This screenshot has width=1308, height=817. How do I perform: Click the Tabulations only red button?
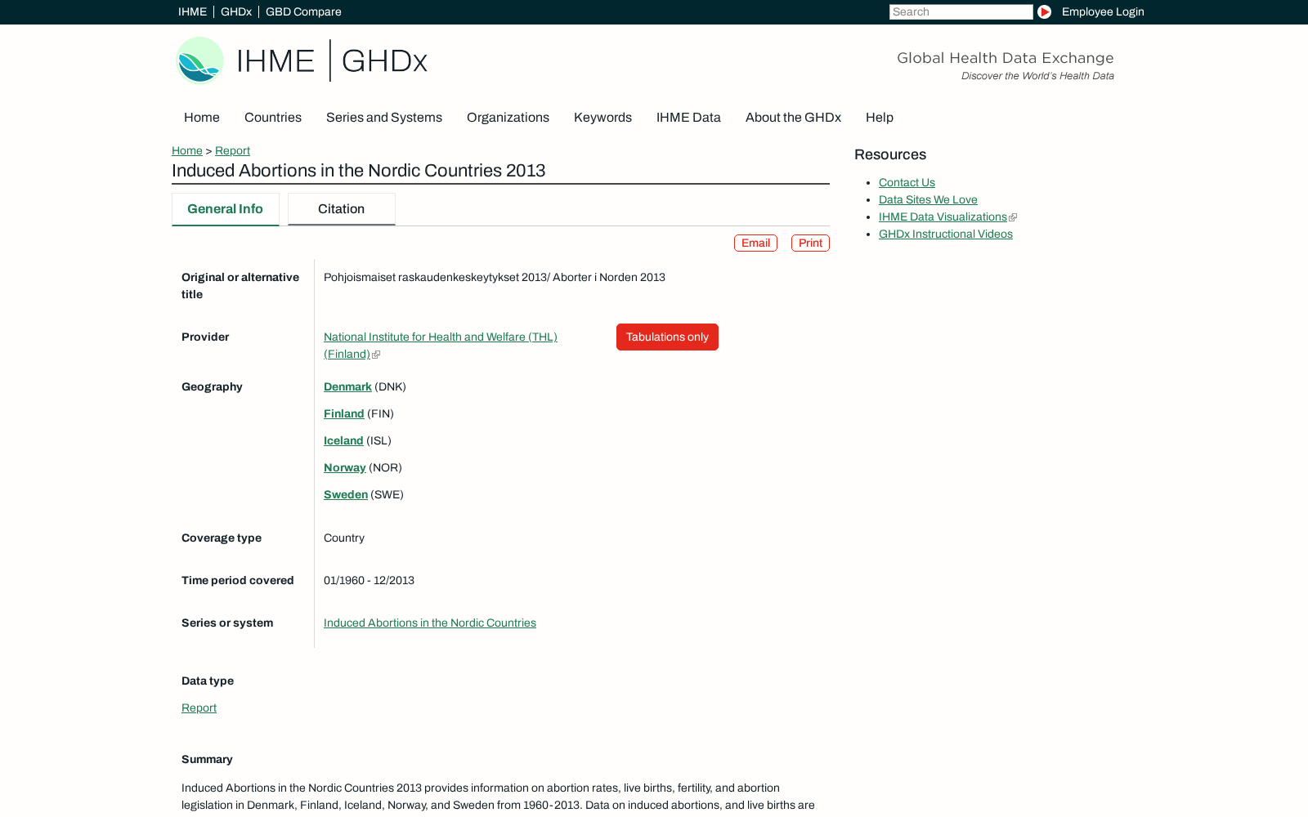point(667,337)
